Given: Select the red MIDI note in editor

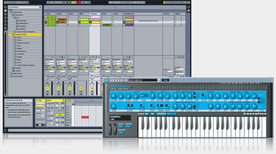Looking at the screenshot, I should pos(85,117).
